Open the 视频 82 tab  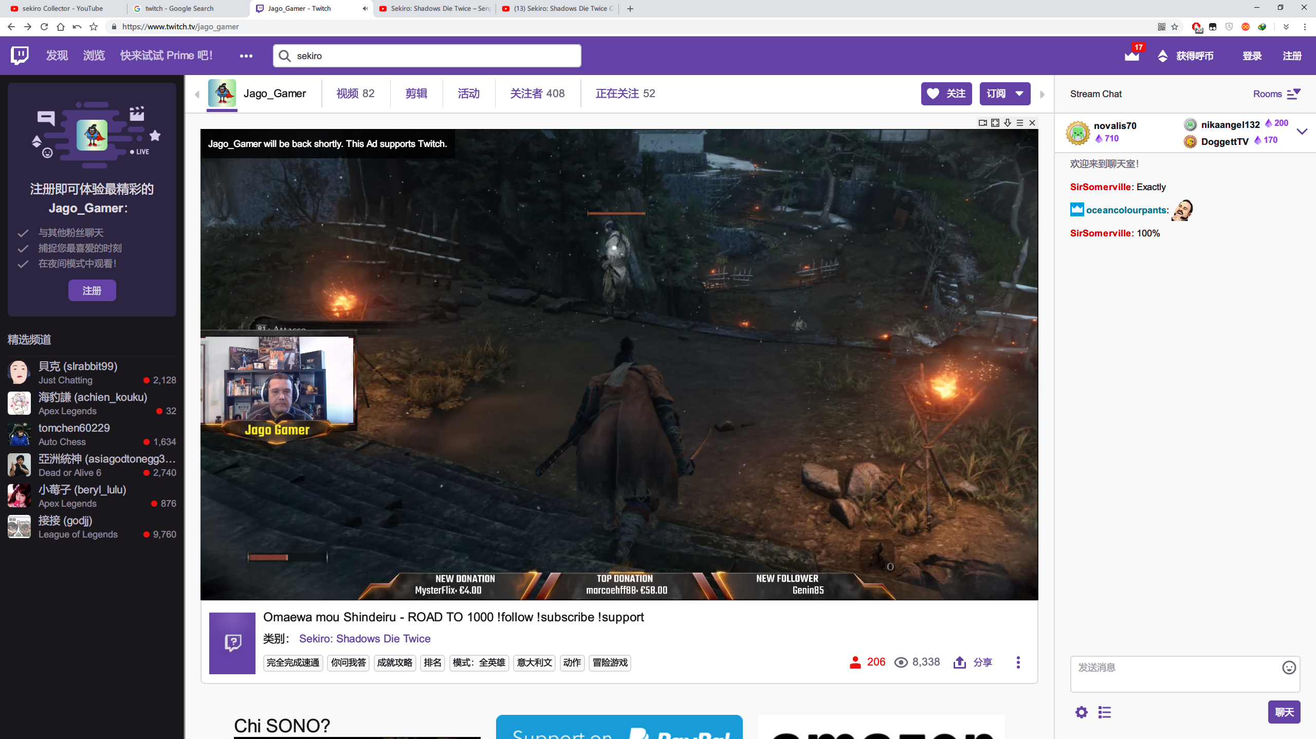click(x=355, y=94)
